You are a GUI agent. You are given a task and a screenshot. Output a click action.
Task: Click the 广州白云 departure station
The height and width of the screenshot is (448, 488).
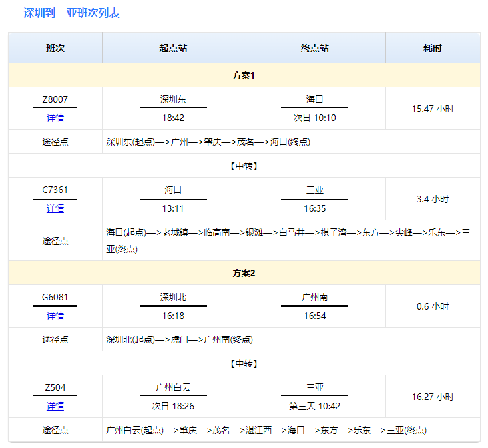[173, 387]
